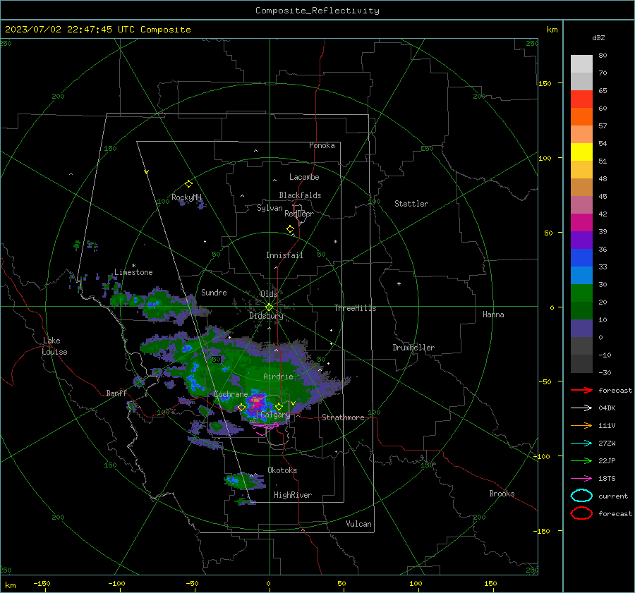635x593 pixels.
Task: Click the Composite_Reflectivity title
Action: (317, 11)
